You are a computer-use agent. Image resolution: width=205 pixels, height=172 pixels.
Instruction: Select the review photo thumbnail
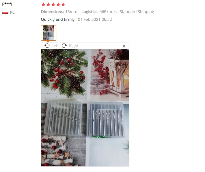49,33
